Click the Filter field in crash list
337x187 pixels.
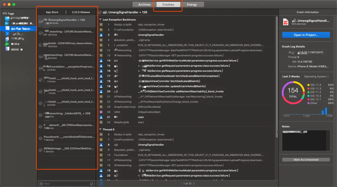click(x=67, y=184)
